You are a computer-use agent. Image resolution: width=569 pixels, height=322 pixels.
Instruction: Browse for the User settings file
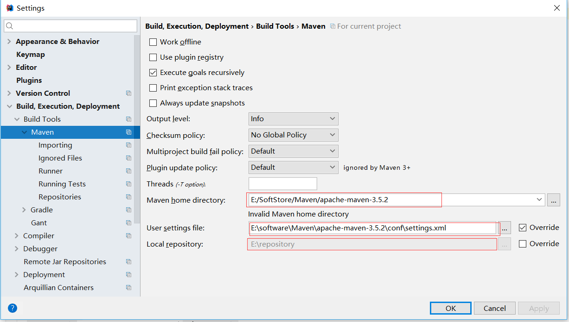click(505, 228)
